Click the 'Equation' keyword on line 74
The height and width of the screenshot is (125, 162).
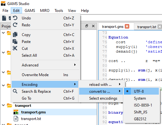click(x=118, y=37)
